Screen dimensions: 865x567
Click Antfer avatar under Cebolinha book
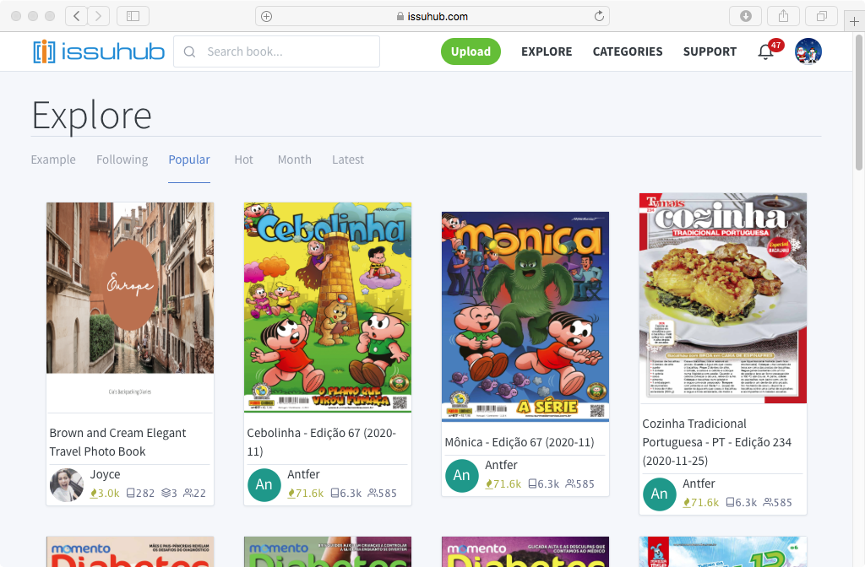[x=264, y=485]
